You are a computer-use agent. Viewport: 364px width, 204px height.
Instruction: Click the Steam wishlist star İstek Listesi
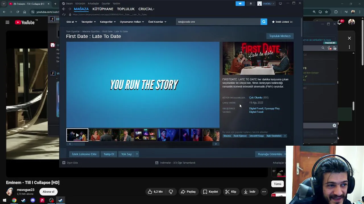pyautogui.click(x=282, y=22)
